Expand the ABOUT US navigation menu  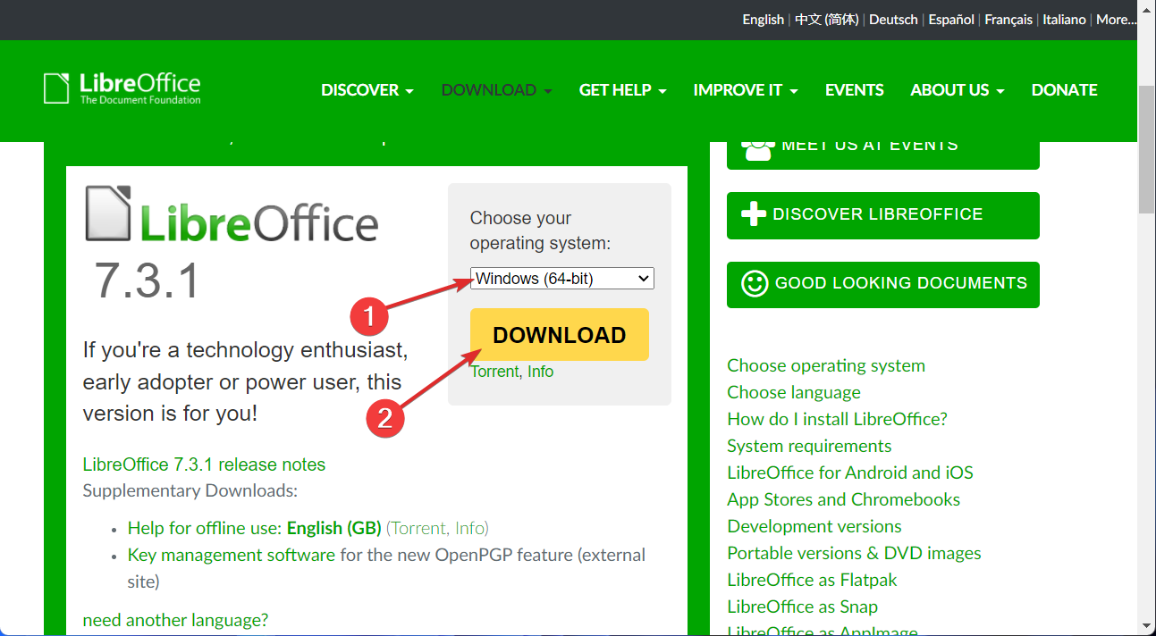[x=957, y=89]
